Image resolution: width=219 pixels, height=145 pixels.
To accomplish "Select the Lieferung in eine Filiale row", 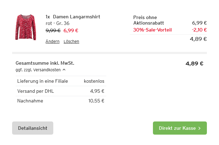I will tap(61, 81).
